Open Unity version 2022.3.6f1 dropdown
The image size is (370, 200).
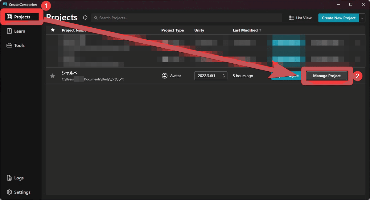pos(211,76)
